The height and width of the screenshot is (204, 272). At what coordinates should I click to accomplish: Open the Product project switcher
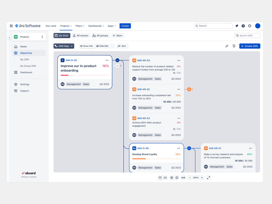click(29, 37)
